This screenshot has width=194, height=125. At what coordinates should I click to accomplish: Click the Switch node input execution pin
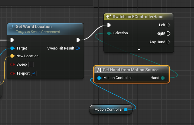pyautogui.click(x=109, y=25)
